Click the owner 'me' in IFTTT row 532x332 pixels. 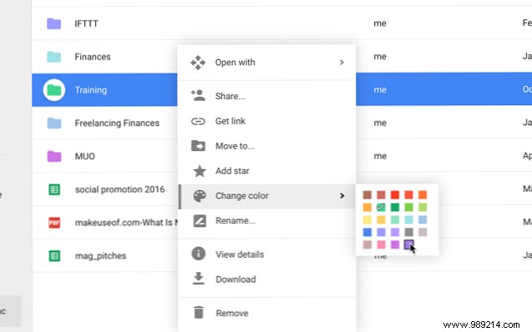(380, 23)
